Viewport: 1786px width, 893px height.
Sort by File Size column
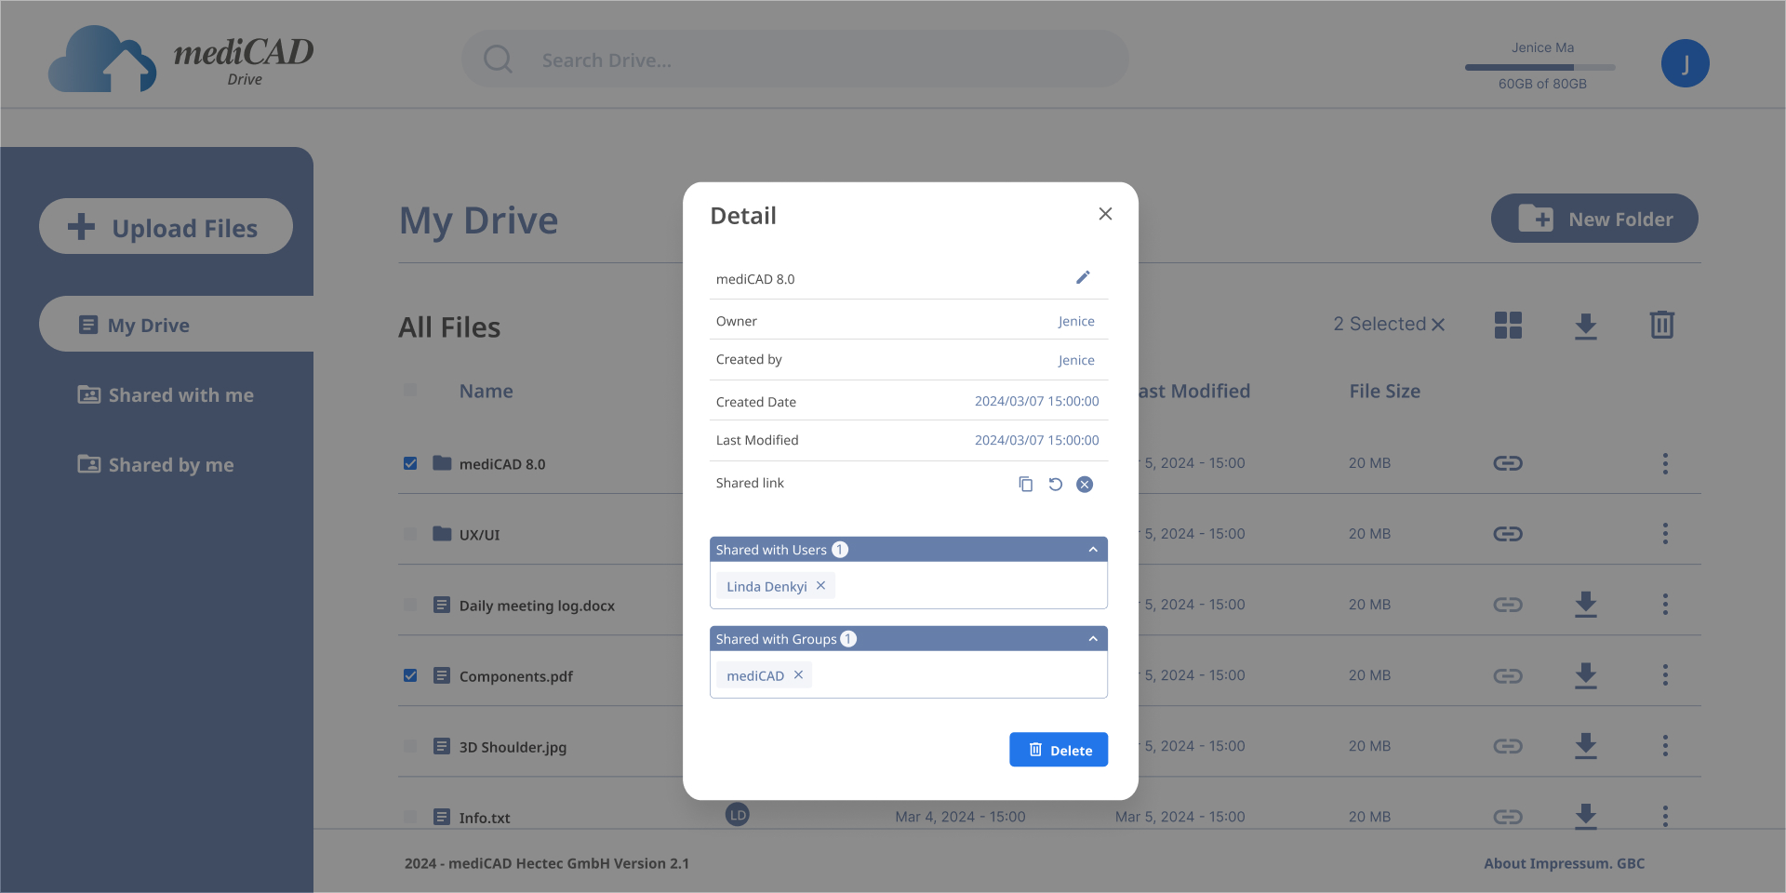[1385, 391]
